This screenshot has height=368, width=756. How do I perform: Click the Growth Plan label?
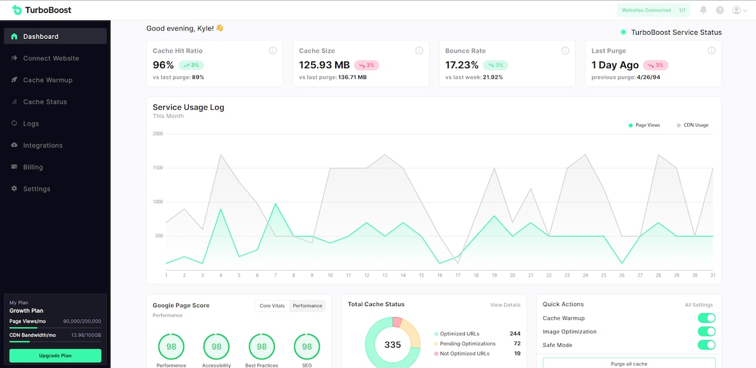(x=27, y=311)
